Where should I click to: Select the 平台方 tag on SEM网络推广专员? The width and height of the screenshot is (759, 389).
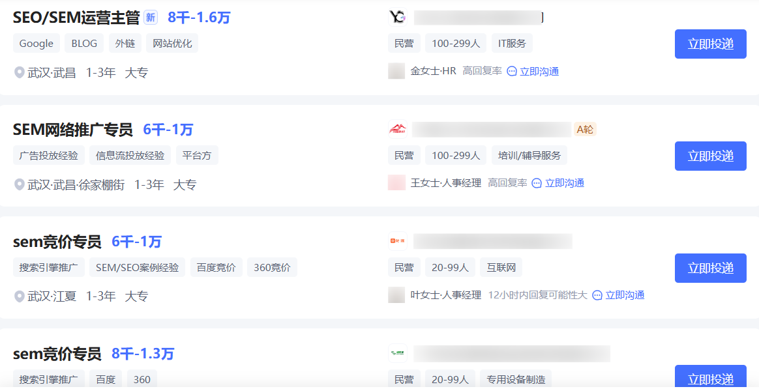point(197,155)
